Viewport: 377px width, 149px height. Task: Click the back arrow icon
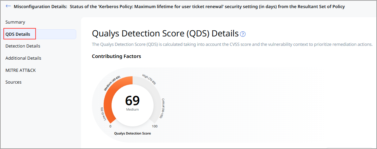(x=8, y=6)
